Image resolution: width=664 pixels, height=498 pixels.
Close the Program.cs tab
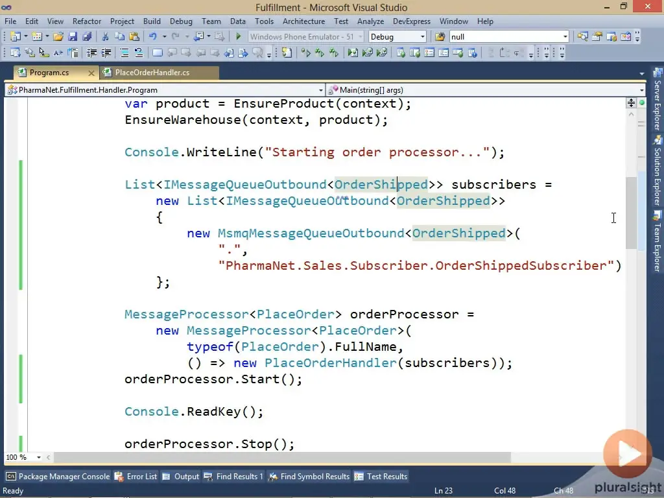(x=91, y=73)
